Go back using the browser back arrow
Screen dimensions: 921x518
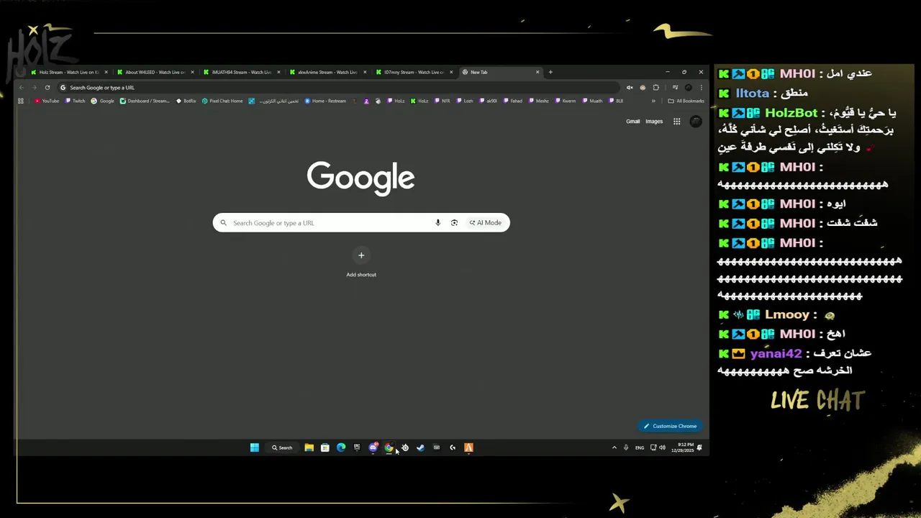click(22, 88)
